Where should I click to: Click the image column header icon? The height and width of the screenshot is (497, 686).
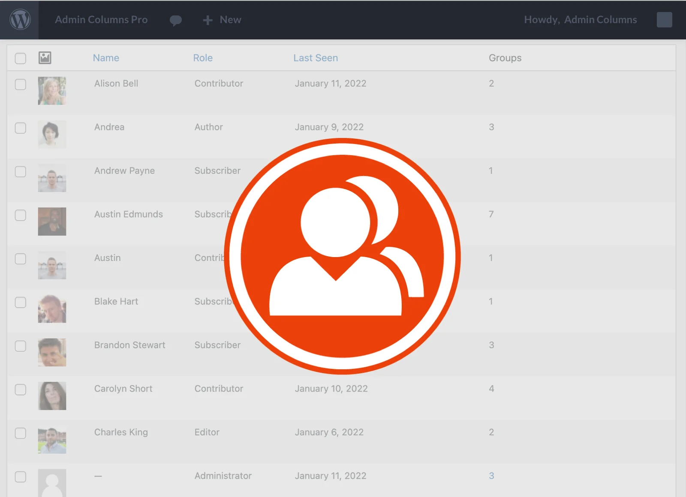tap(45, 57)
